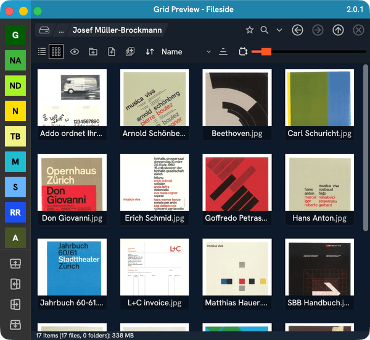
Task: Click the Don Giovanni.jpg file name label
Action: point(72,218)
